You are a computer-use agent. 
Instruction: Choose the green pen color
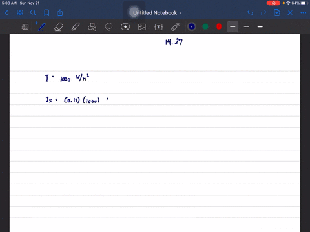(205, 26)
